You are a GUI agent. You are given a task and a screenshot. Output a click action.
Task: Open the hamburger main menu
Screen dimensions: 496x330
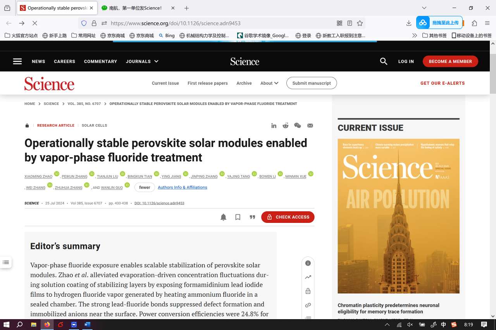pos(17,61)
